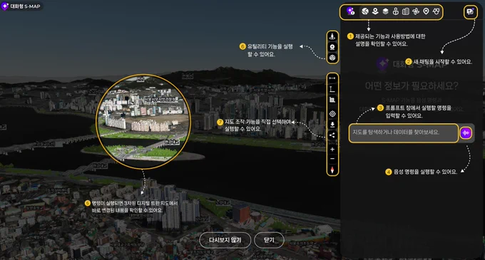The height and width of the screenshot is (260, 485).
Task: Click the 다시보지 않기 button
Action: pos(225,240)
